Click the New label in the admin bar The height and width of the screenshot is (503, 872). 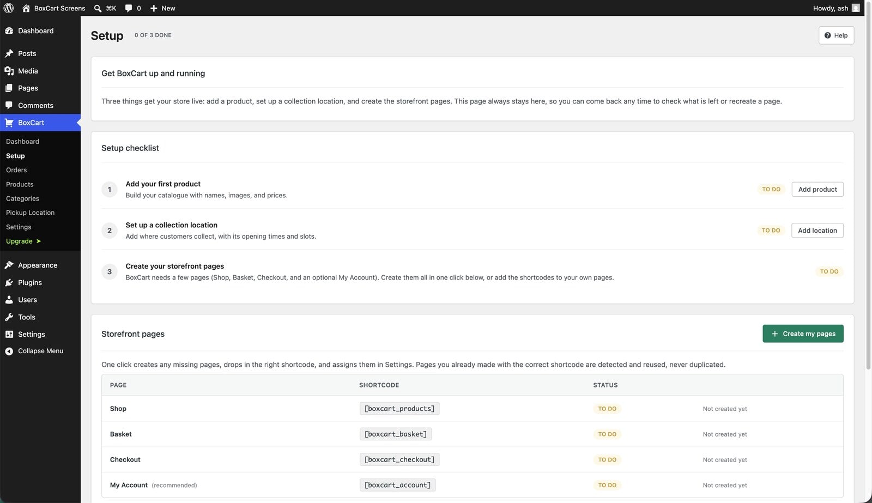168,8
